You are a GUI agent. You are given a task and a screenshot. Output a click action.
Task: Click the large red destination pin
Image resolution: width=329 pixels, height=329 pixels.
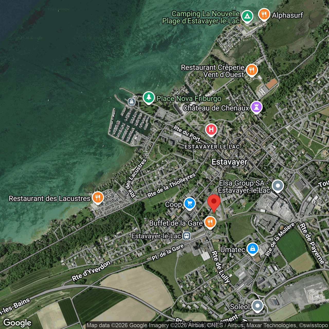click(214, 203)
